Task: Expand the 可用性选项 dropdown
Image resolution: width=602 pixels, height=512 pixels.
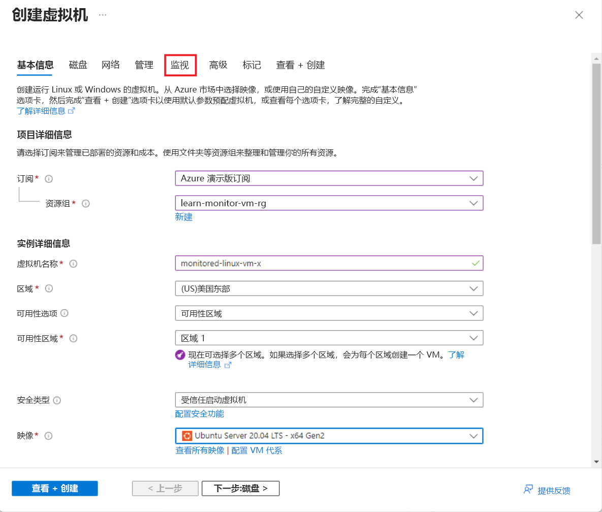Action: 329,313
